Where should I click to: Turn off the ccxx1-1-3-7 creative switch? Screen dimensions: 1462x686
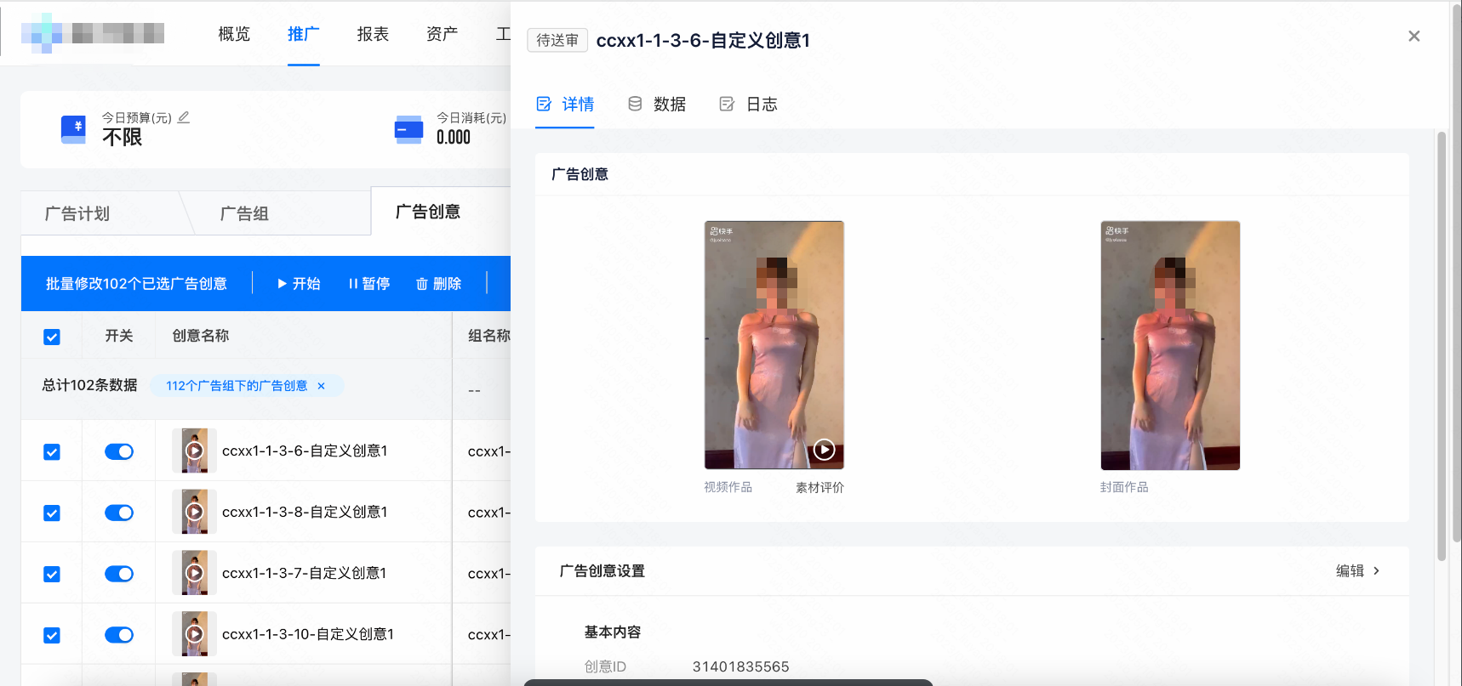(119, 574)
